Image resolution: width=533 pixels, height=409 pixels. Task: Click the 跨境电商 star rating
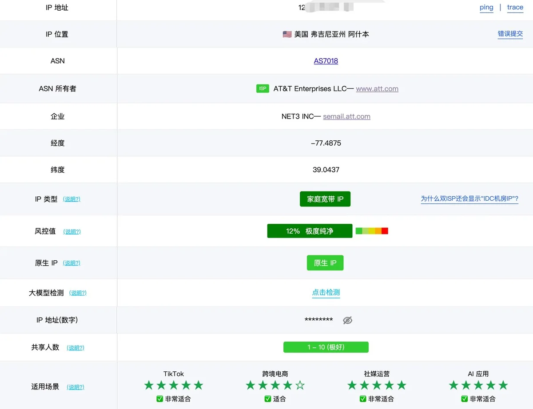275,385
